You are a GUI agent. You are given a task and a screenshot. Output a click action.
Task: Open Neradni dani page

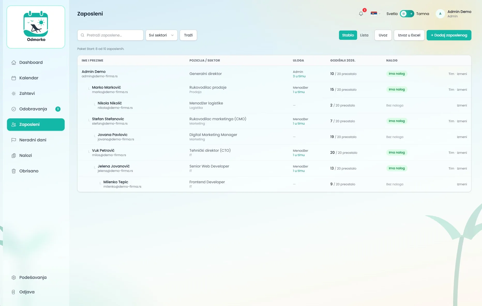(36, 140)
